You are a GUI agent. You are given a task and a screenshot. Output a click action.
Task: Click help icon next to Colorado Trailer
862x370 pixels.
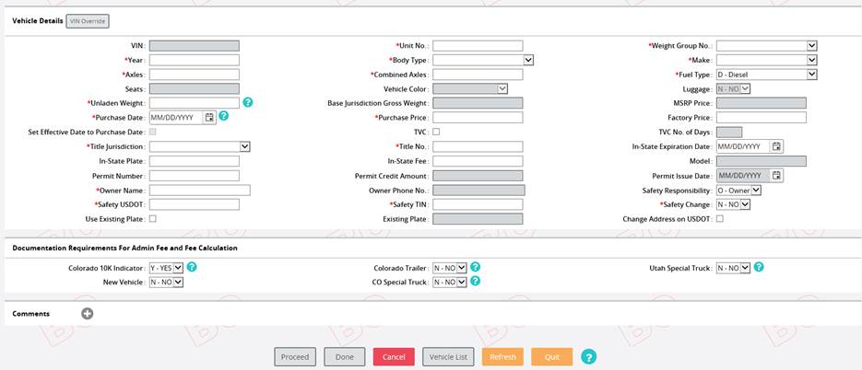[x=475, y=268]
